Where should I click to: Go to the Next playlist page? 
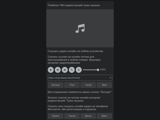click(104, 85)
